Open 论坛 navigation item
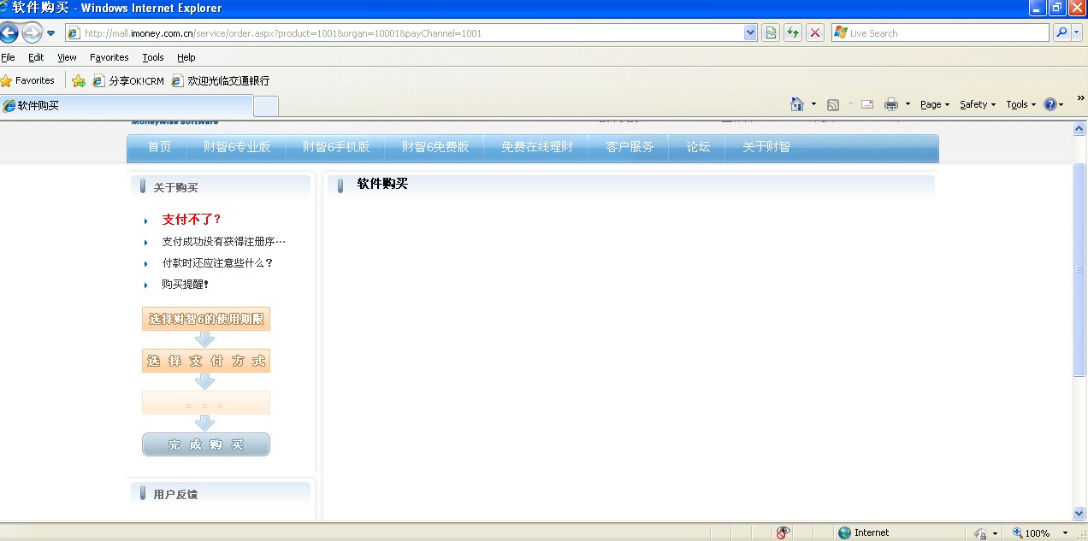Viewport: 1088px width, 541px height. click(x=698, y=147)
